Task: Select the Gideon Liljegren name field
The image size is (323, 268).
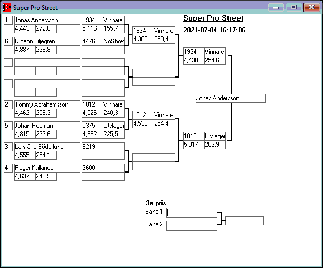Action: coord(47,41)
